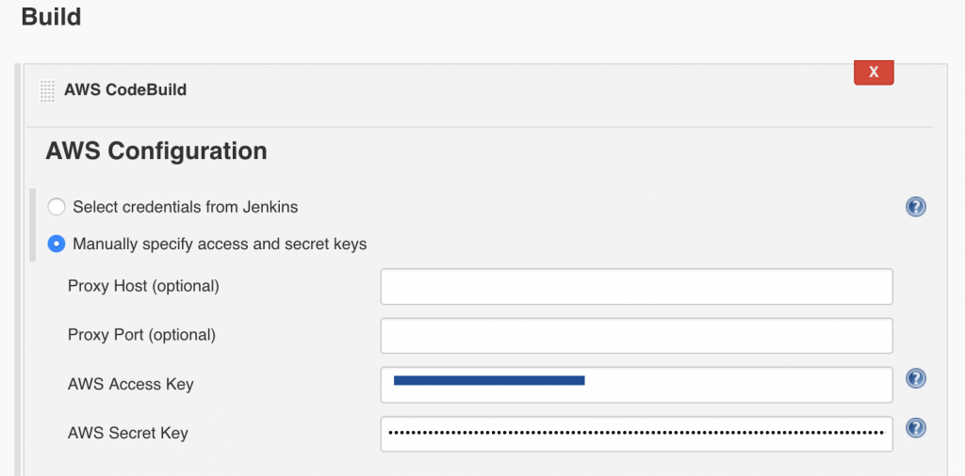Click the 'Proxy Host (optional)' label
965x476 pixels.
click(x=143, y=286)
